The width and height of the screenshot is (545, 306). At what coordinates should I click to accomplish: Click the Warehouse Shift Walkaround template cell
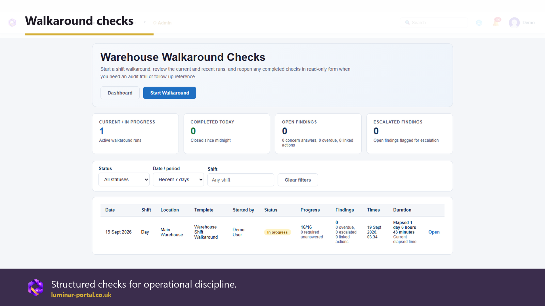(x=206, y=232)
